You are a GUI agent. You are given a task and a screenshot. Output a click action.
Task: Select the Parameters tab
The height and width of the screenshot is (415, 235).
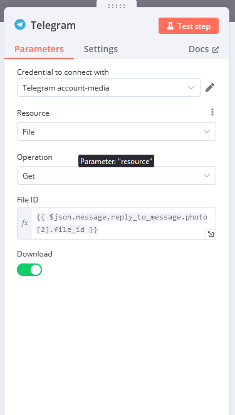[x=39, y=49]
